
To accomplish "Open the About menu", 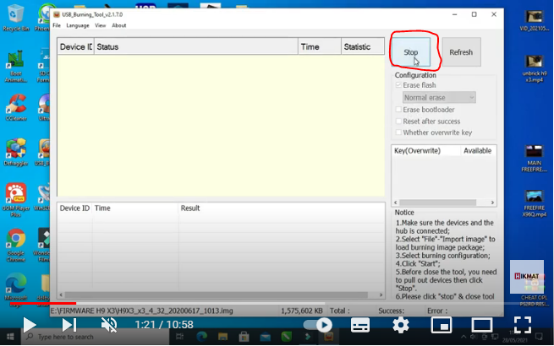I will (x=119, y=25).
